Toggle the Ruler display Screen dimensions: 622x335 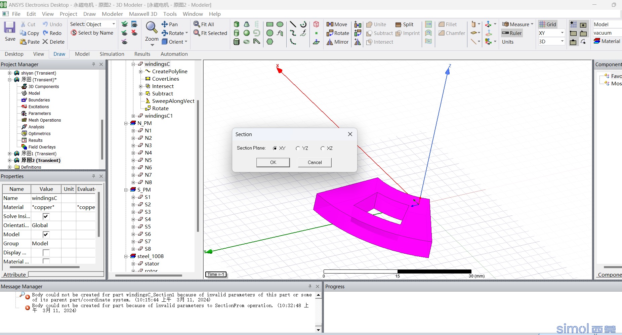click(x=512, y=33)
